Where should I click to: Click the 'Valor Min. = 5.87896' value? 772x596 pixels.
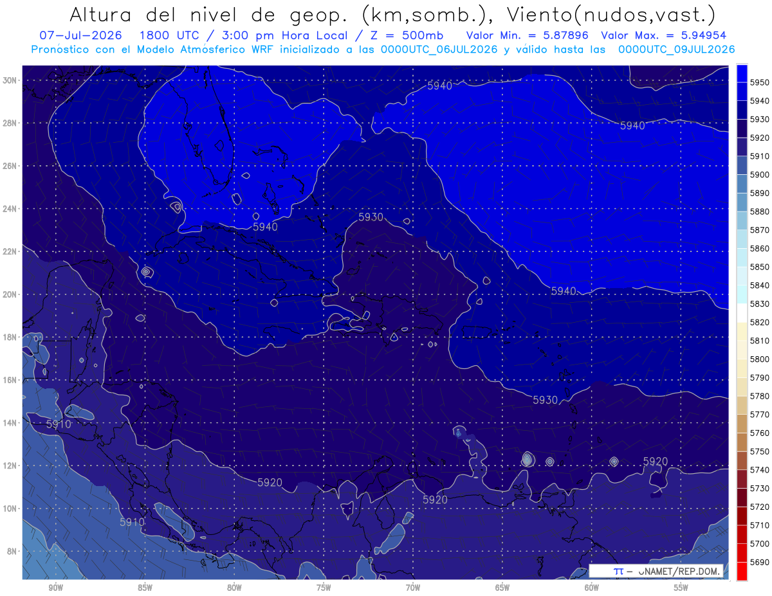coord(529,35)
